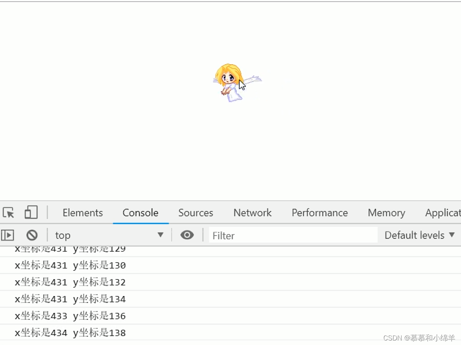
Task: Open the Performance tab
Action: click(320, 213)
